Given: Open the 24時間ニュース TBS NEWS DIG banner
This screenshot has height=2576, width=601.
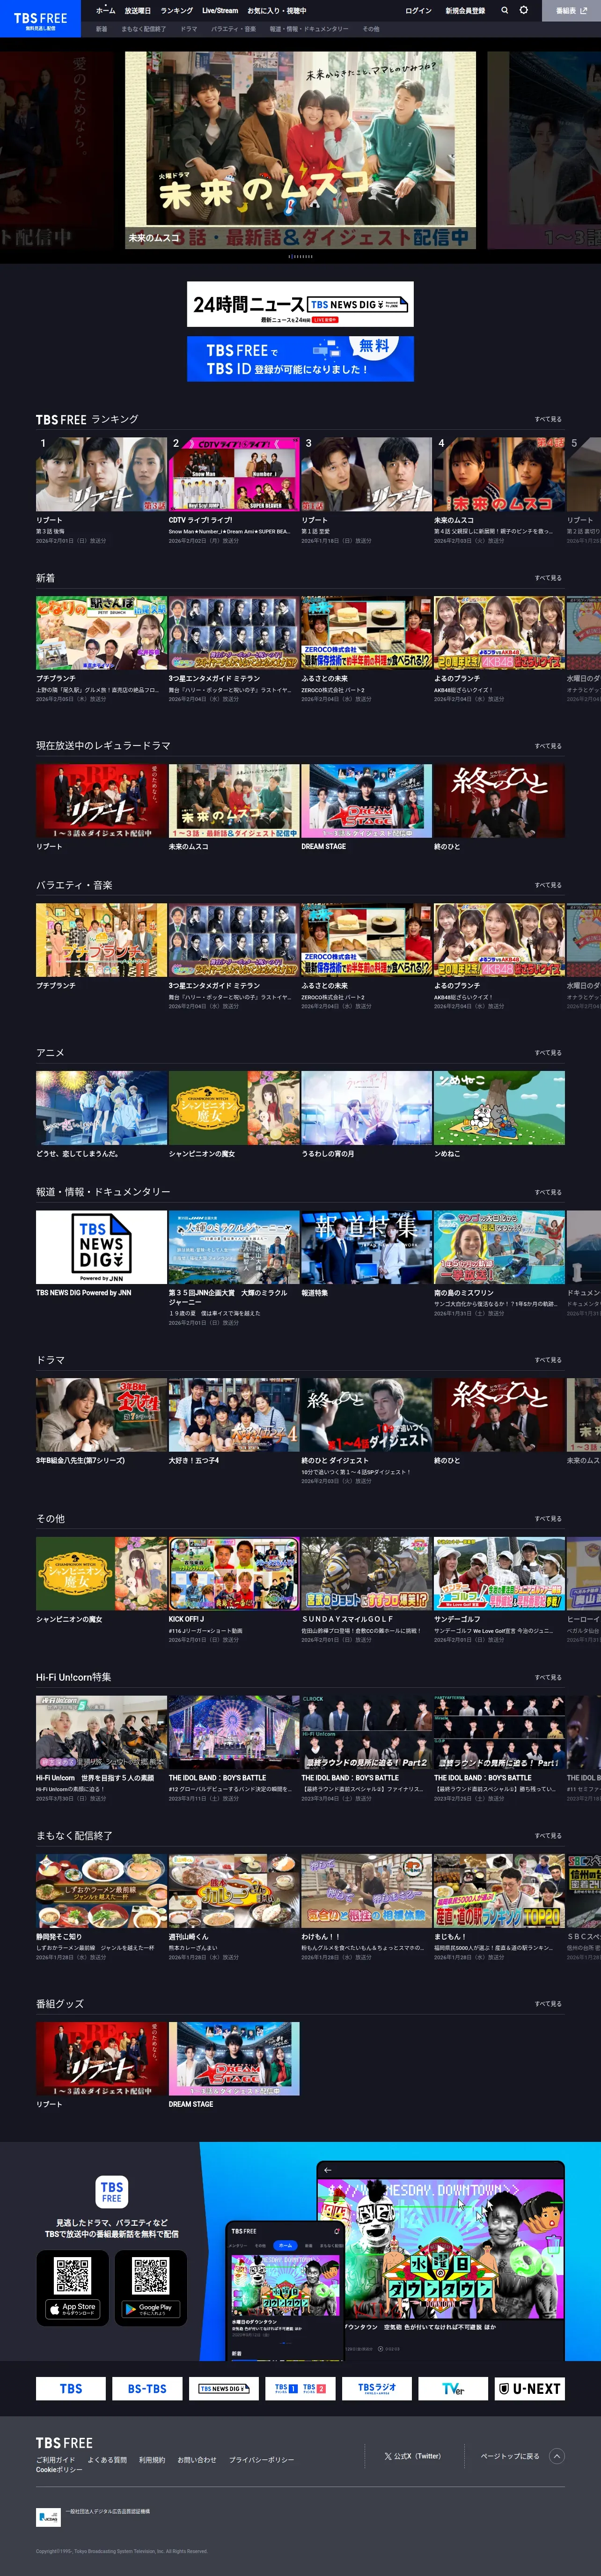Looking at the screenshot, I should (300, 304).
